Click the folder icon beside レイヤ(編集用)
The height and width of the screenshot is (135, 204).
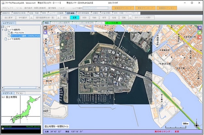6,30
